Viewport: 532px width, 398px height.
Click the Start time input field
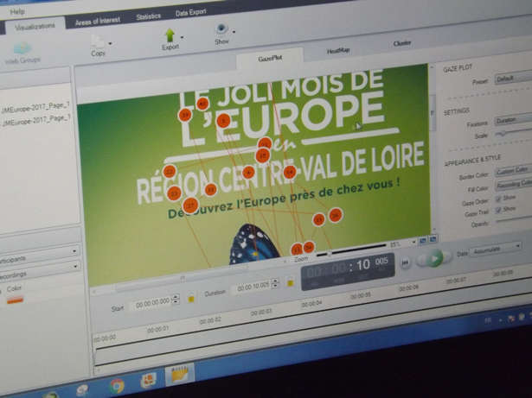click(151, 302)
